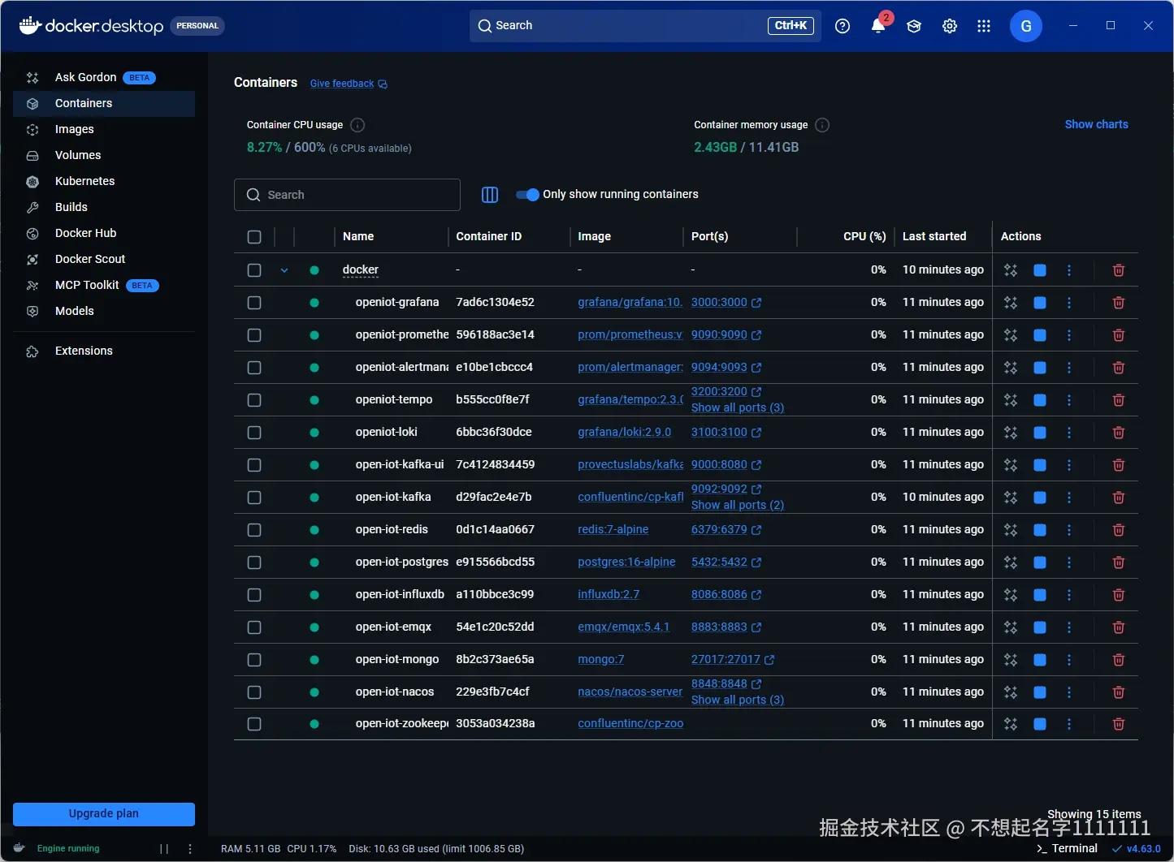Tick the openiot-tempo row checkbox
Image resolution: width=1174 pixels, height=862 pixels.
point(254,400)
